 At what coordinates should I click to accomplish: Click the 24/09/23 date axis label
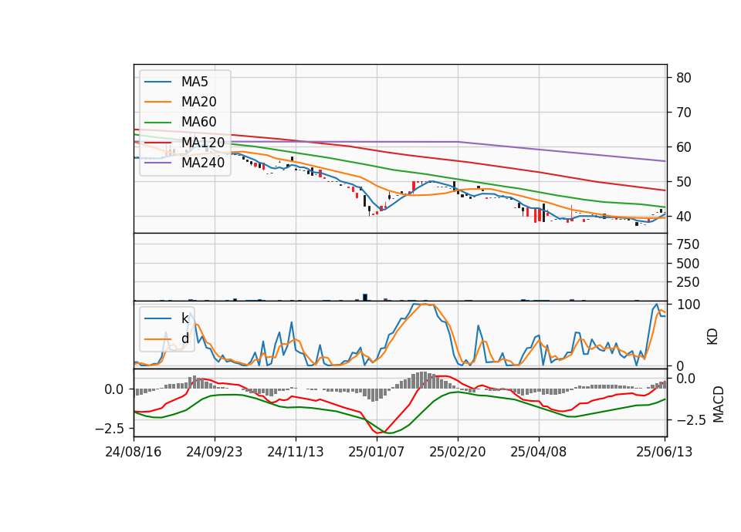(214, 452)
